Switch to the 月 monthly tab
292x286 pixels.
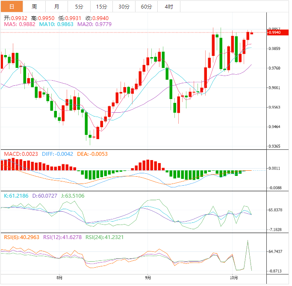click(56, 6)
